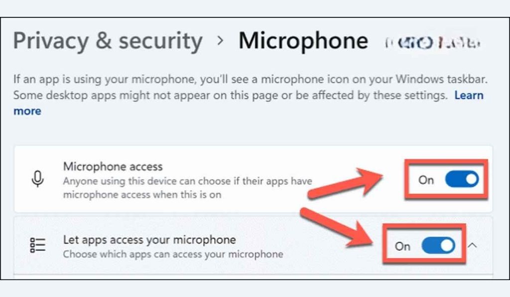Click the Microphone access heading text

(113, 167)
